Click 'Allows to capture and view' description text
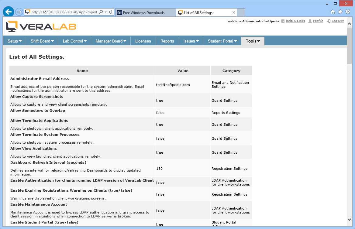This screenshot has width=355, height=229. [x=59, y=104]
